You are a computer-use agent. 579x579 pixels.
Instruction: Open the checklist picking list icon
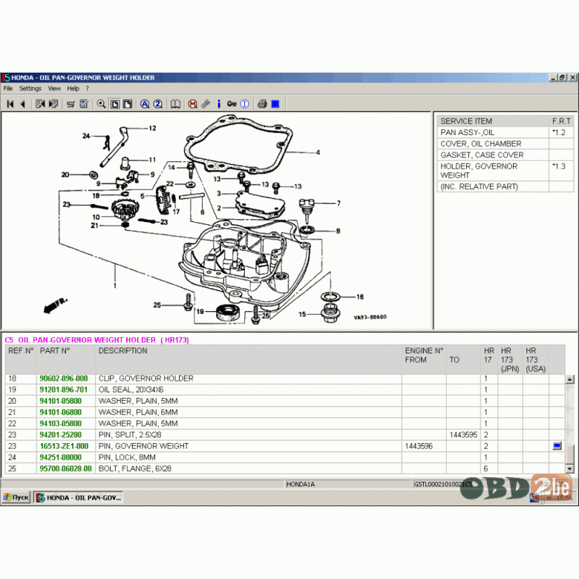84,104
